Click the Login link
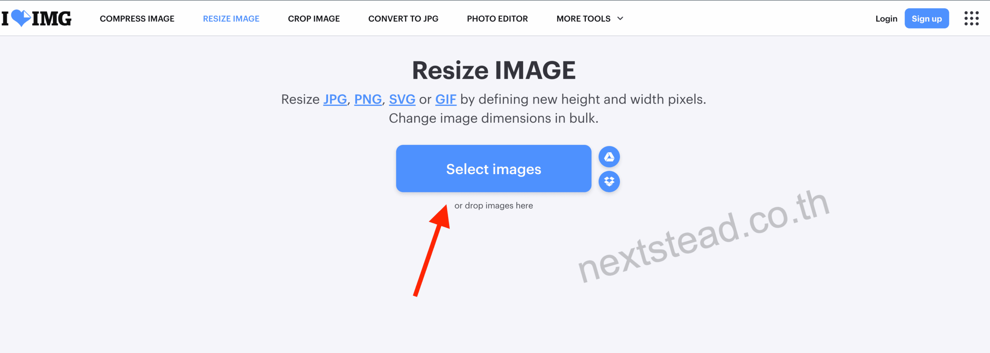The height and width of the screenshot is (353, 990). pyautogui.click(x=886, y=19)
